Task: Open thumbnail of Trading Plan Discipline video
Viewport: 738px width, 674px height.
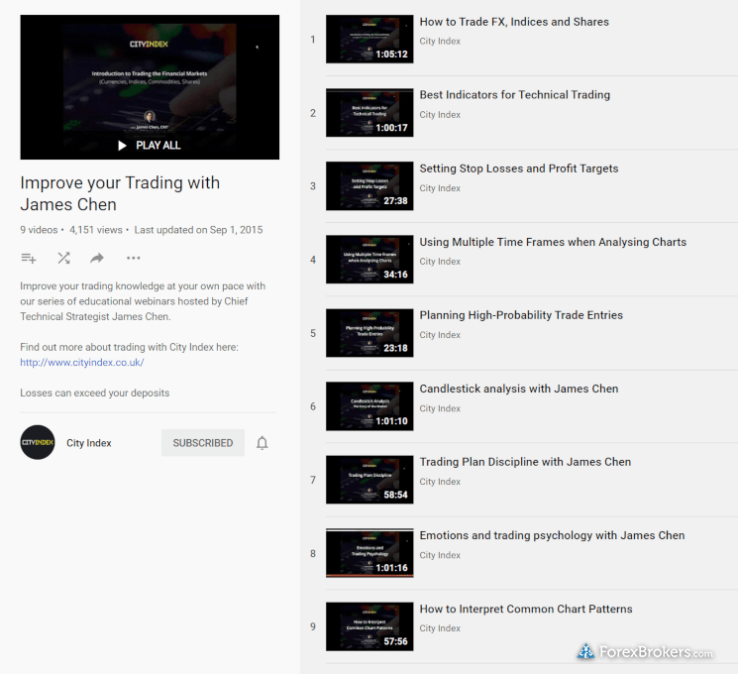Action: coord(369,480)
